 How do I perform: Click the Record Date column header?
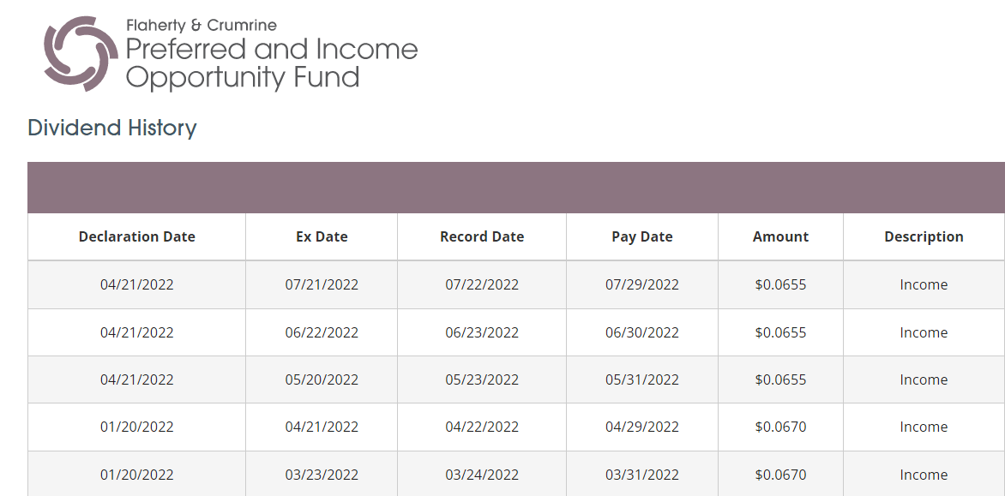click(x=482, y=237)
